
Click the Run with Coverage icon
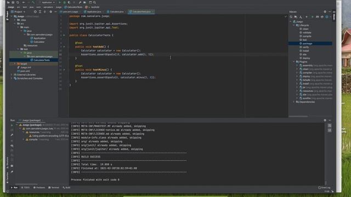pos(69,2)
